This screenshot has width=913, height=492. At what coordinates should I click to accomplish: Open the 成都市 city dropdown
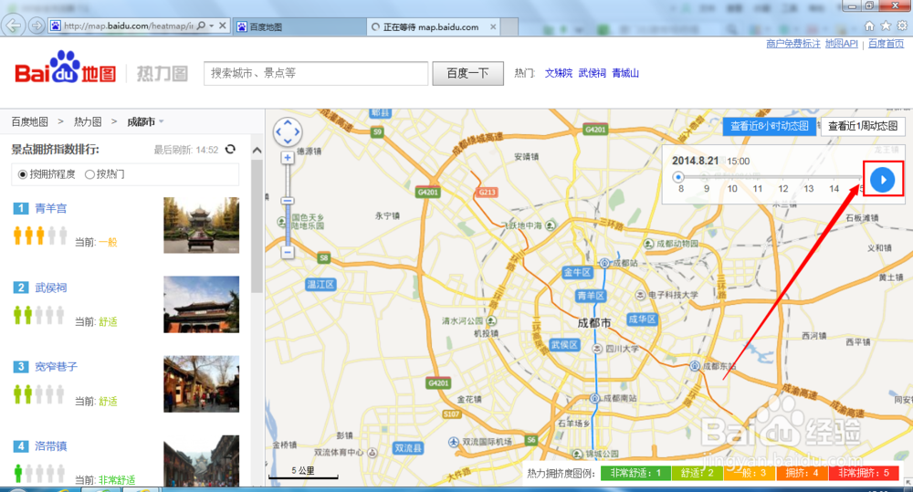click(x=145, y=121)
